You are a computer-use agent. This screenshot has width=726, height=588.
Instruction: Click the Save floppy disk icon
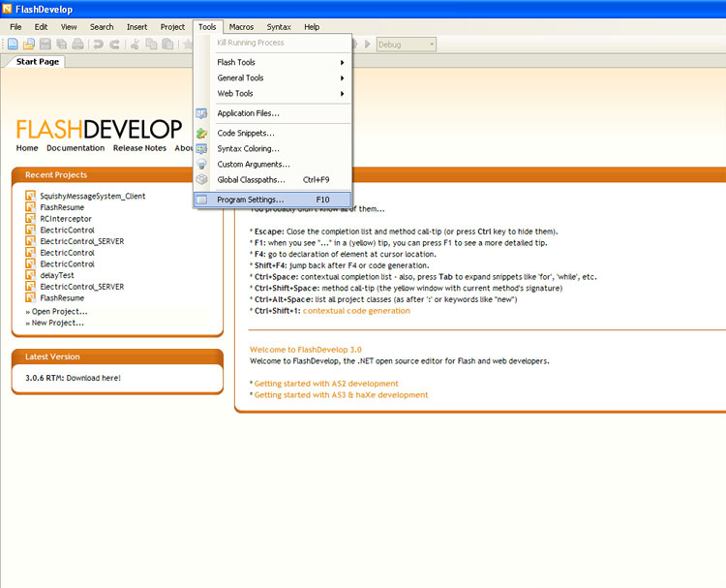(x=45, y=44)
